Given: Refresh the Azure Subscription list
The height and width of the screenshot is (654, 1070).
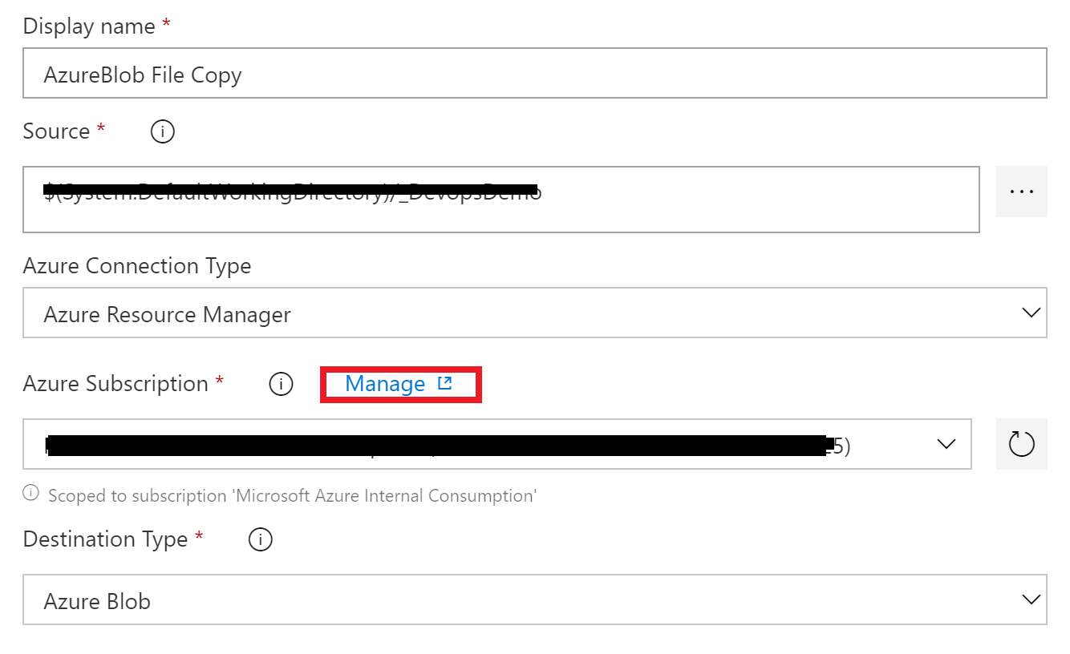Looking at the screenshot, I should 1021,444.
